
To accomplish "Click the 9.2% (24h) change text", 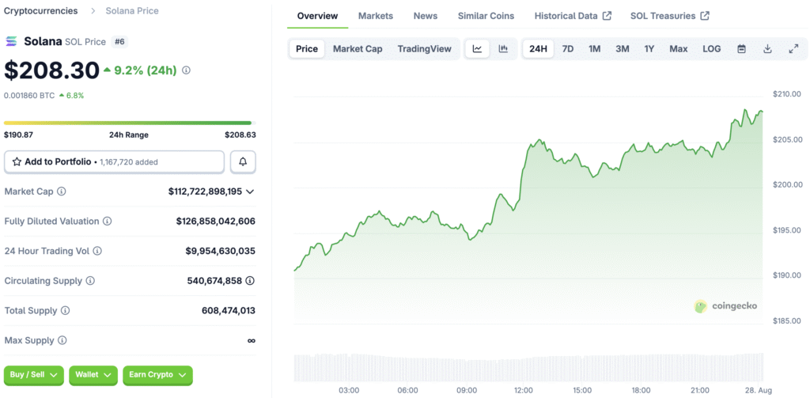I will pyautogui.click(x=146, y=70).
